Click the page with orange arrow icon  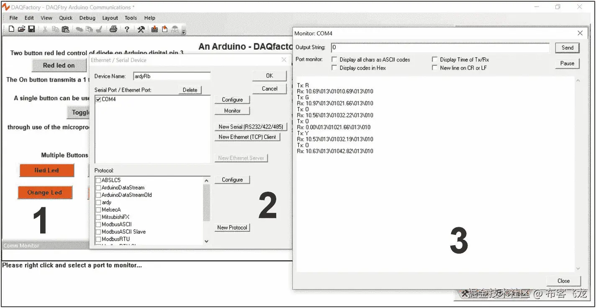point(164,29)
